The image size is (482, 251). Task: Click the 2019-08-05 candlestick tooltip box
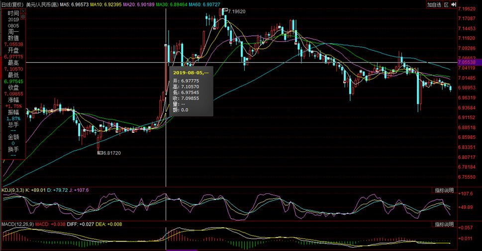click(x=191, y=91)
